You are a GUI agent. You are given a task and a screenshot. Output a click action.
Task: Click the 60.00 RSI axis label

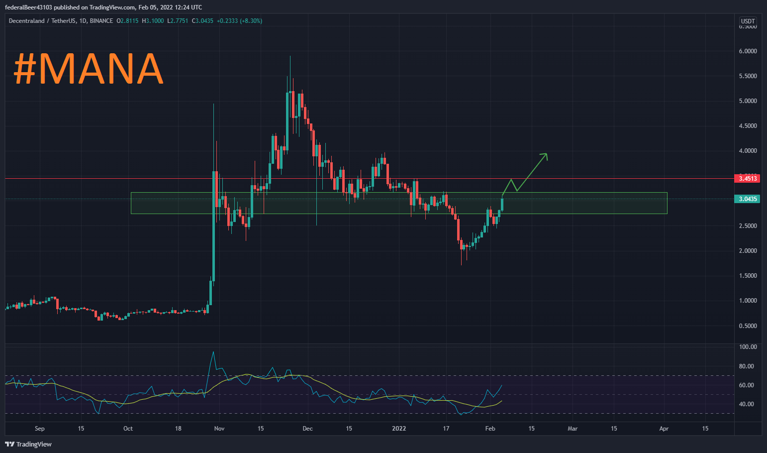[x=747, y=385]
